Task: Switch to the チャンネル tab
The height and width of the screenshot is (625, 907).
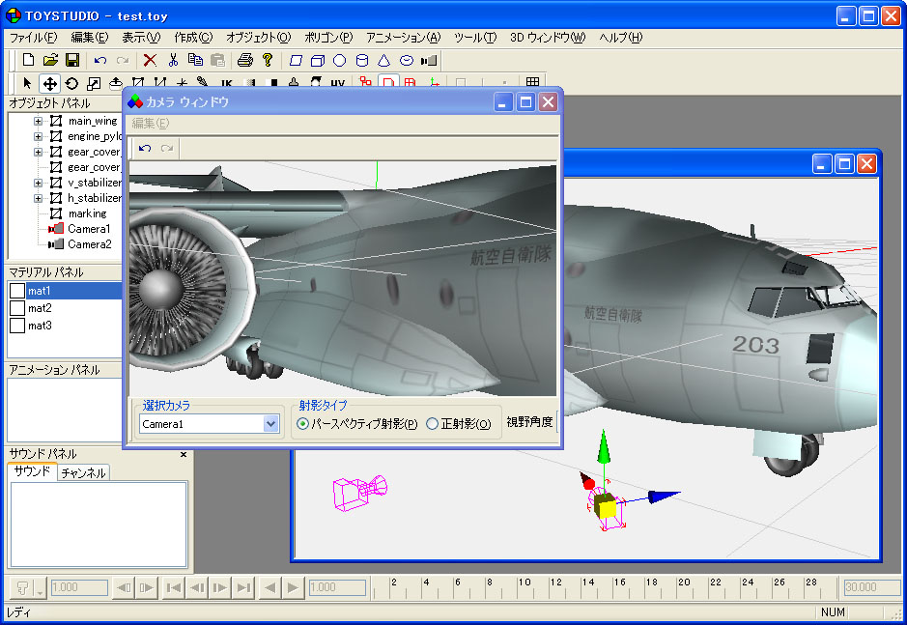Action: point(84,472)
